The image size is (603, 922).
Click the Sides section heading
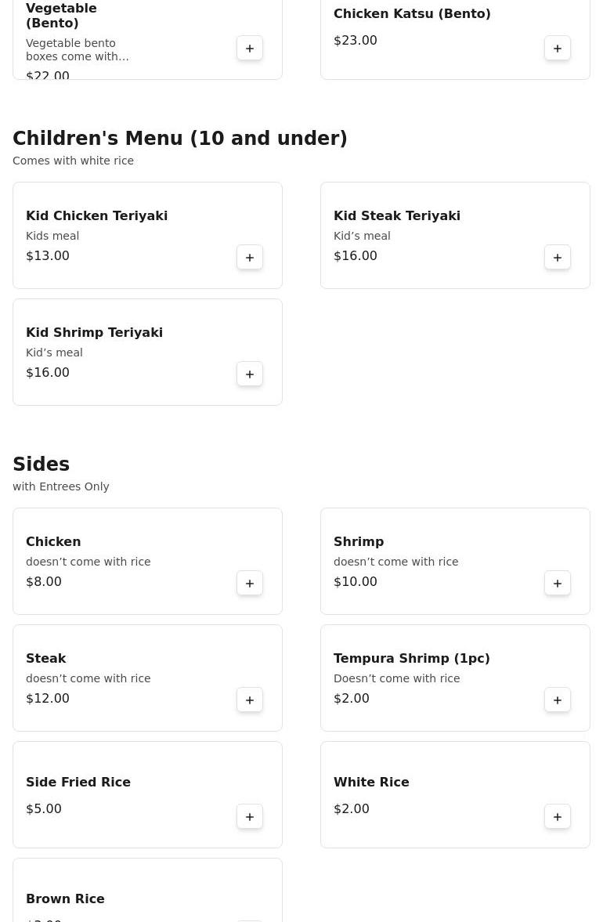tap(41, 465)
